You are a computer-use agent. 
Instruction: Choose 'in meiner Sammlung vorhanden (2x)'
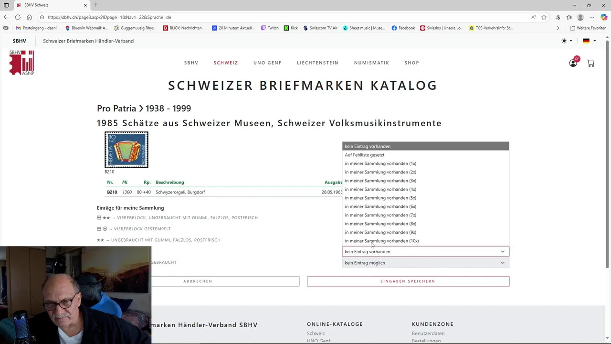[x=426, y=172]
